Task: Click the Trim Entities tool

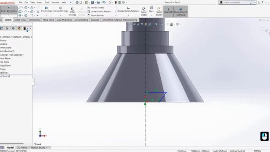Action: [46, 9]
